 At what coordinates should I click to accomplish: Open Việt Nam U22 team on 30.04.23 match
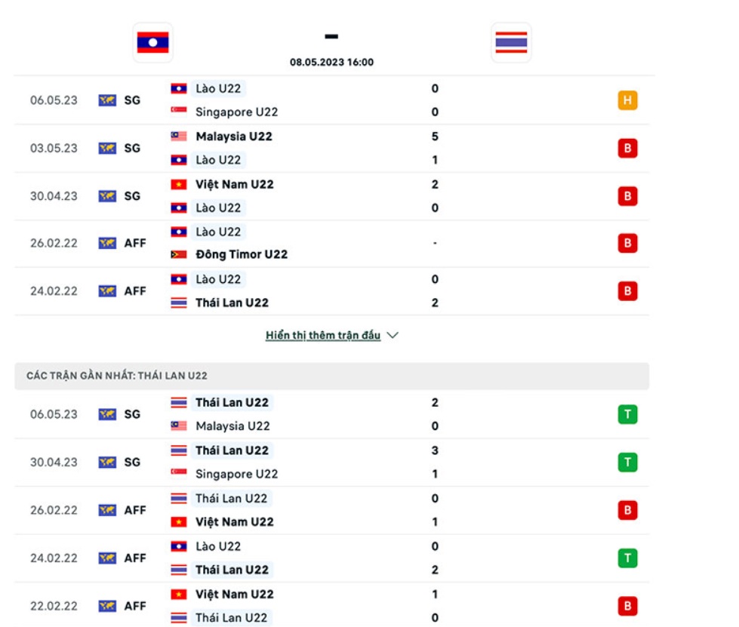coord(234,184)
